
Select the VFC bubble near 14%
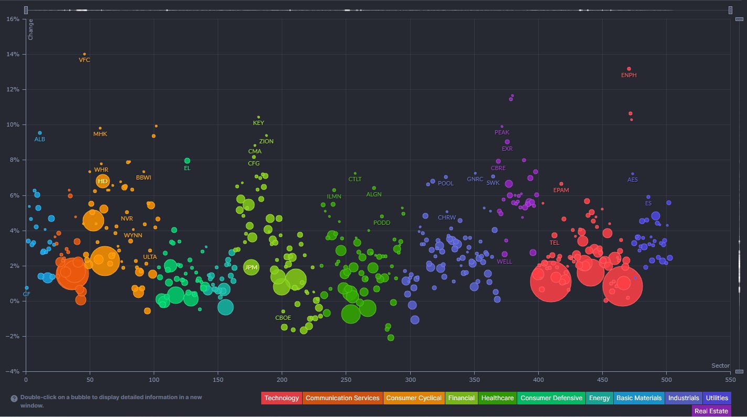point(84,54)
